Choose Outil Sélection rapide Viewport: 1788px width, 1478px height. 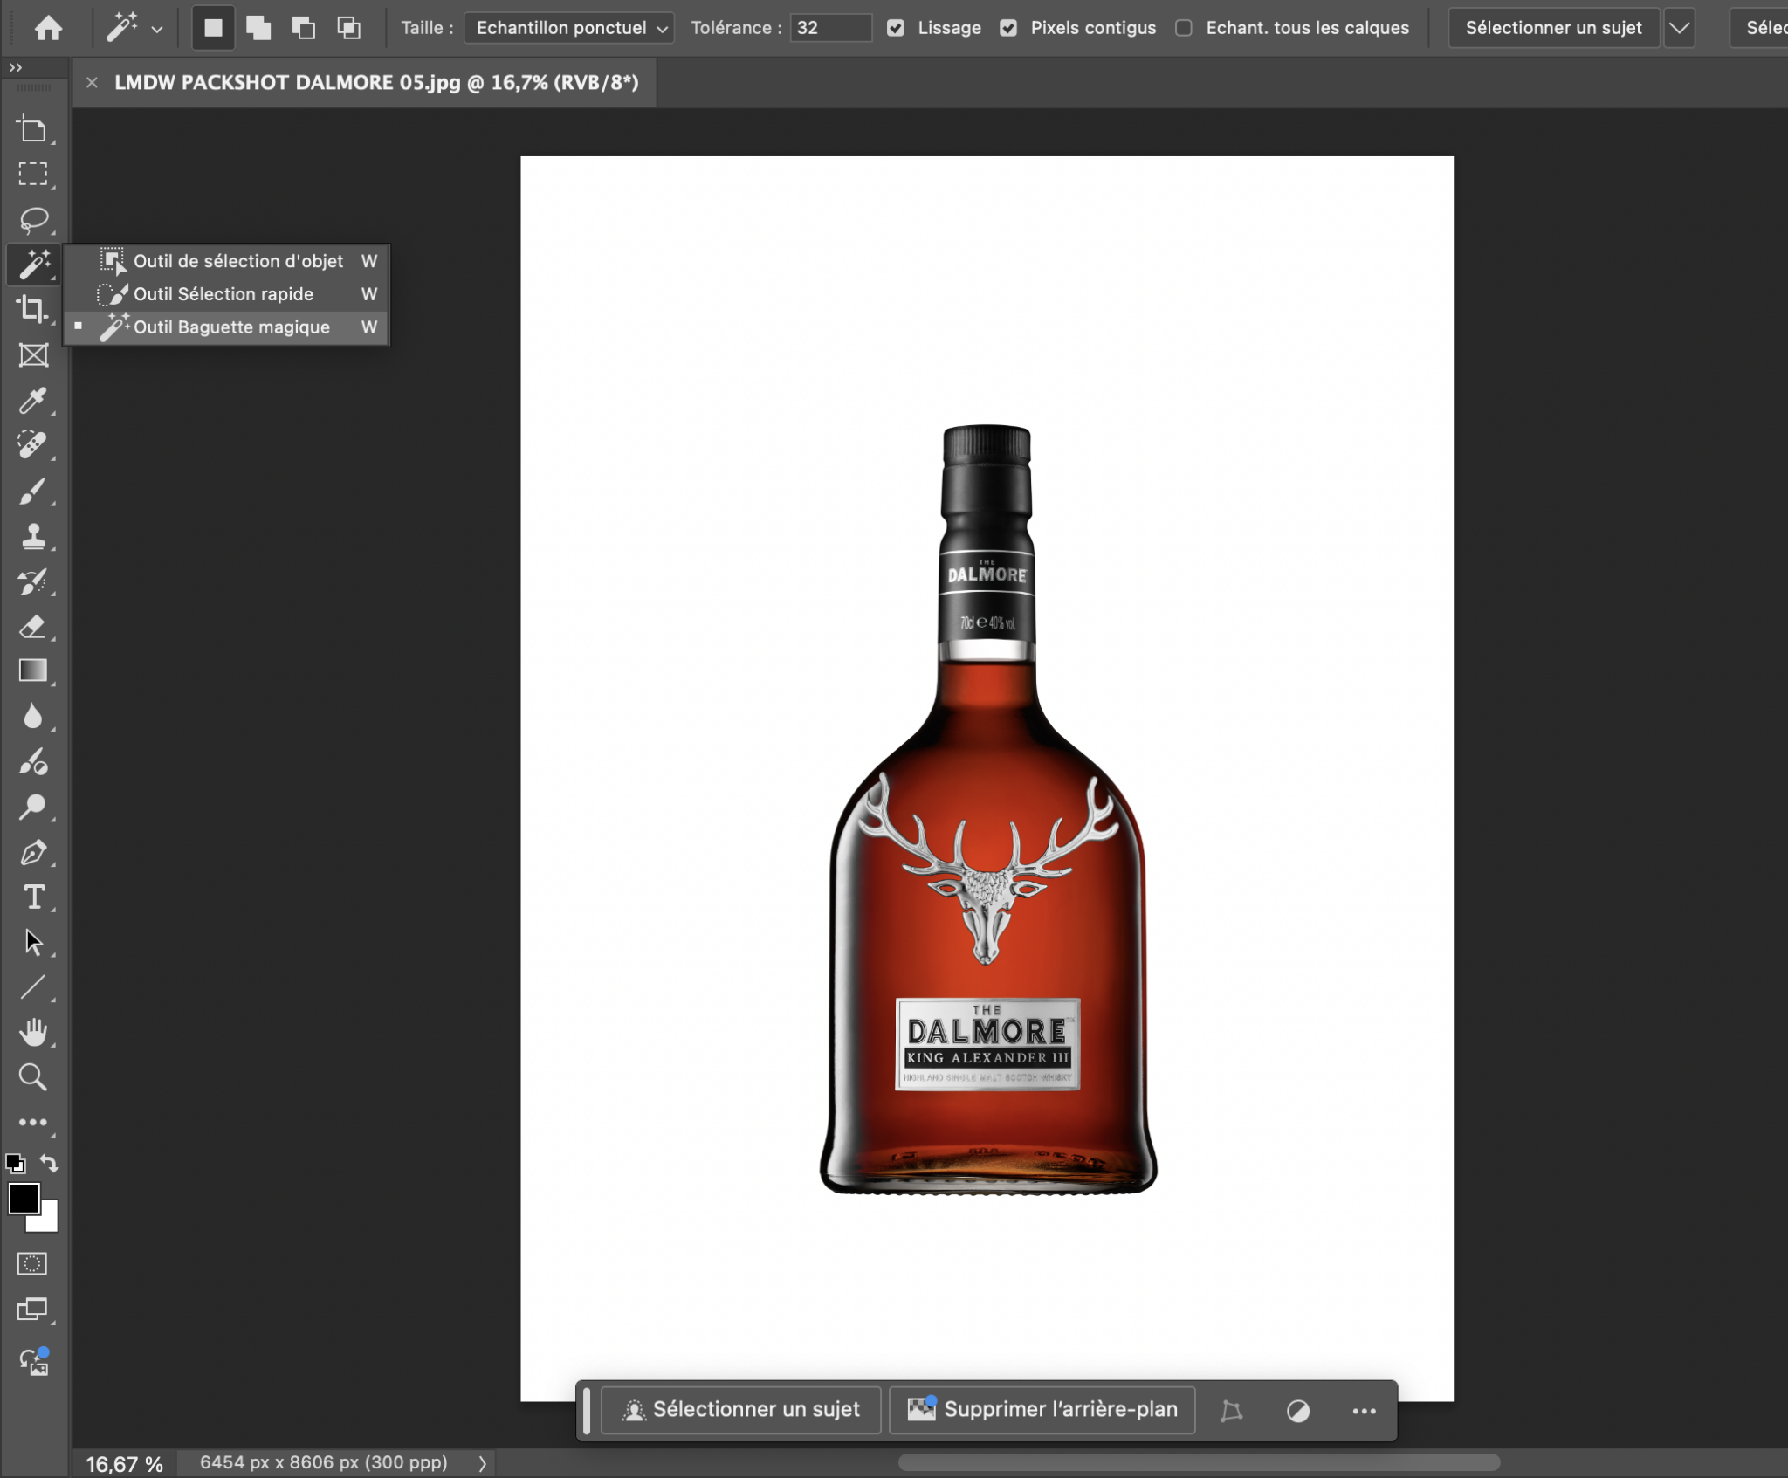point(227,294)
